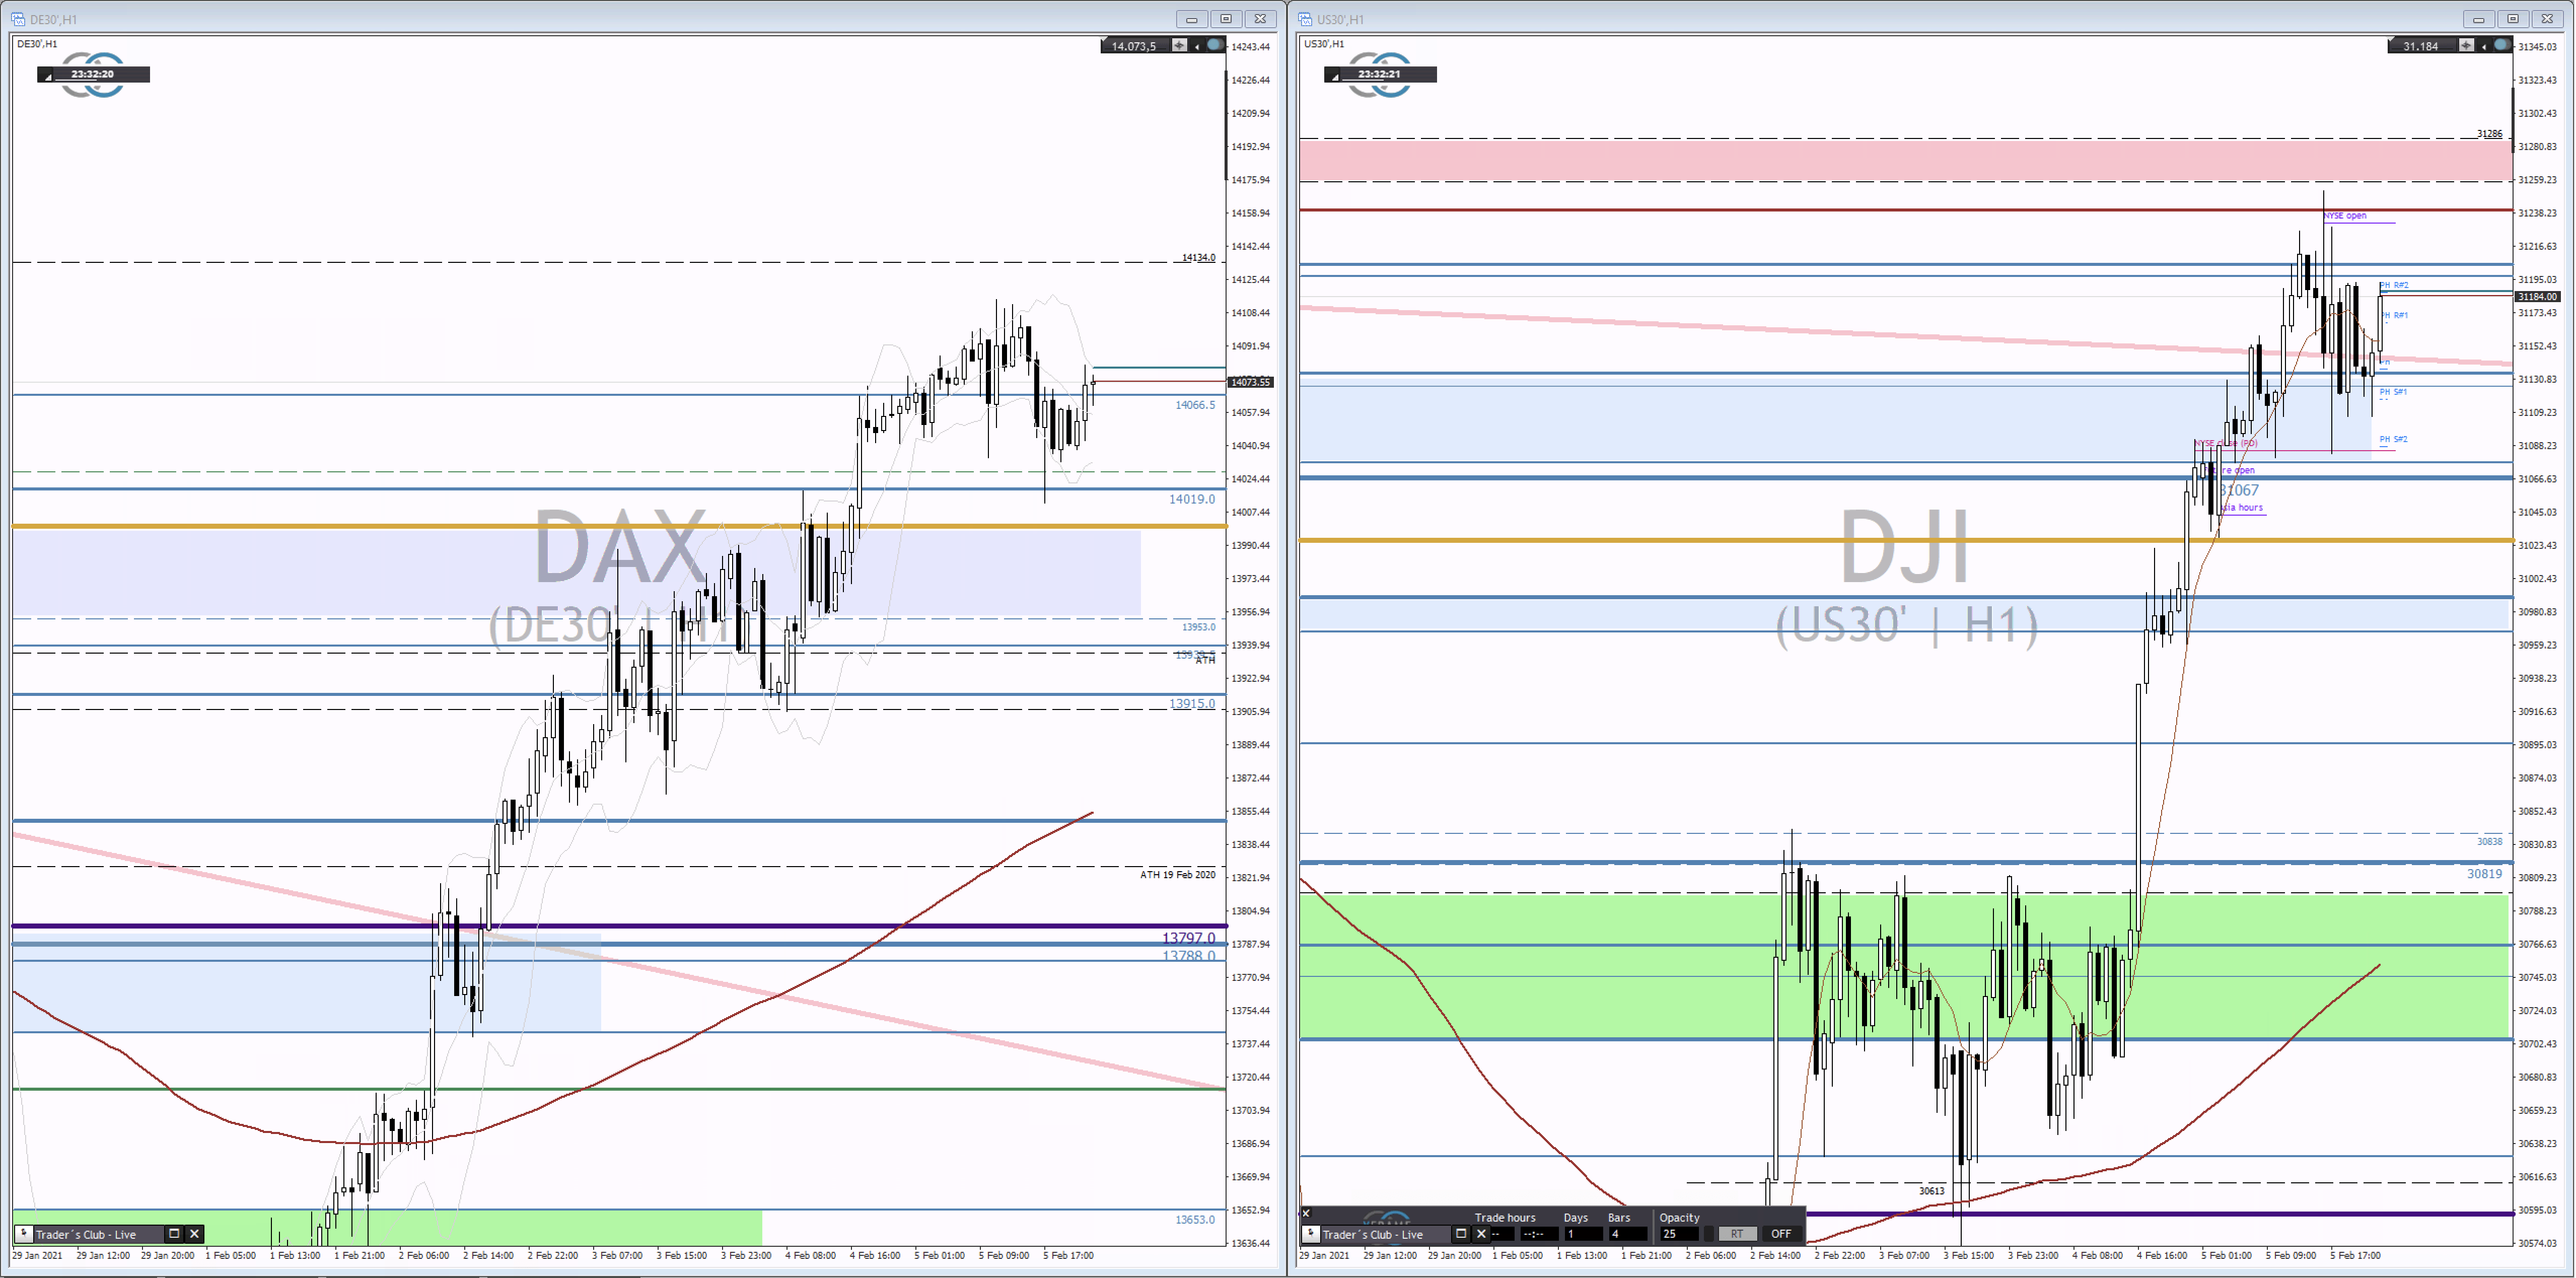This screenshot has width=2576, height=1278.
Task: Click the RT button in the settings bar
Action: [1737, 1234]
